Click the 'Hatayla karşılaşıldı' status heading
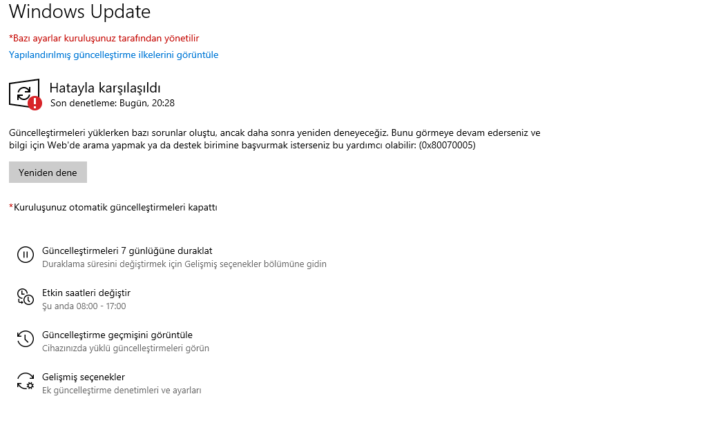This screenshot has width=712, height=443. [x=105, y=88]
